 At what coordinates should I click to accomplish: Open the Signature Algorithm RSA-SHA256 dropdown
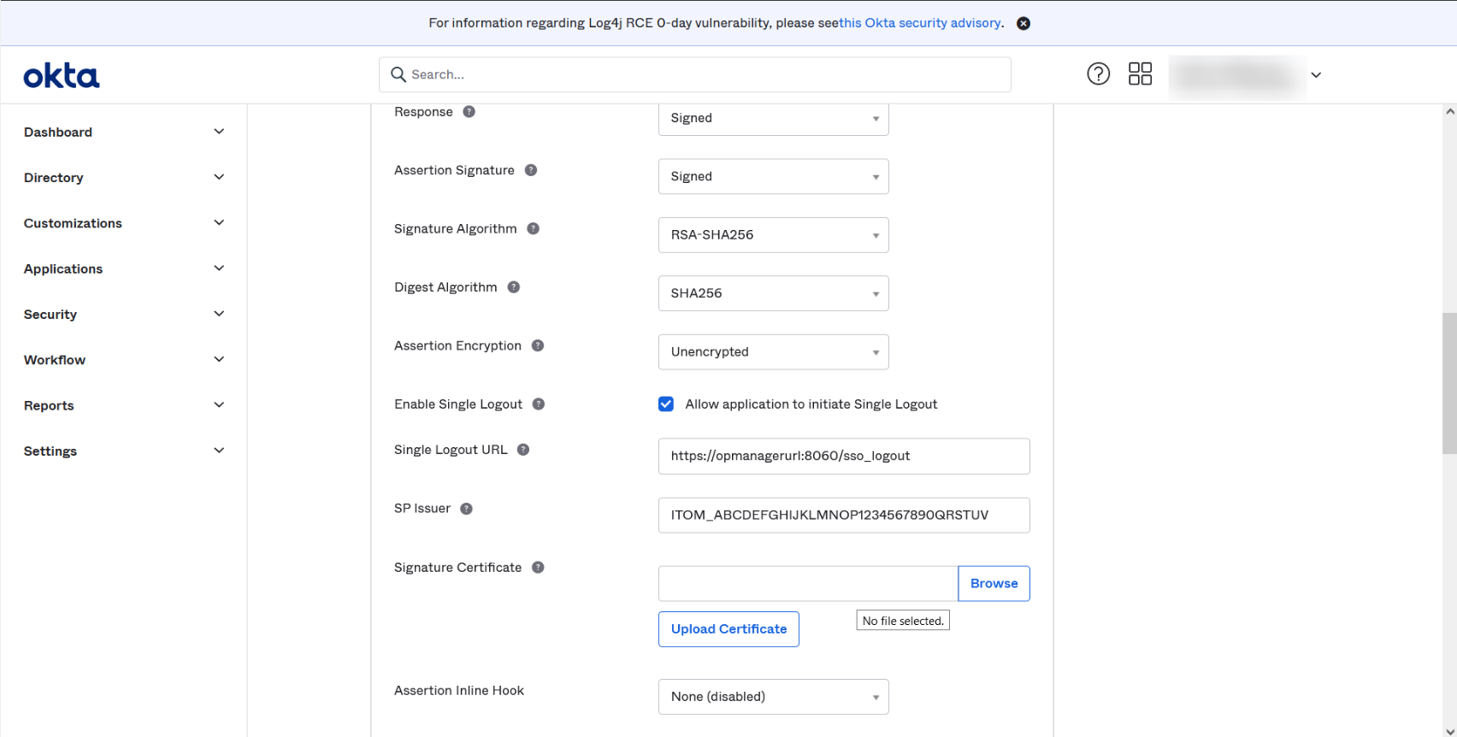773,235
